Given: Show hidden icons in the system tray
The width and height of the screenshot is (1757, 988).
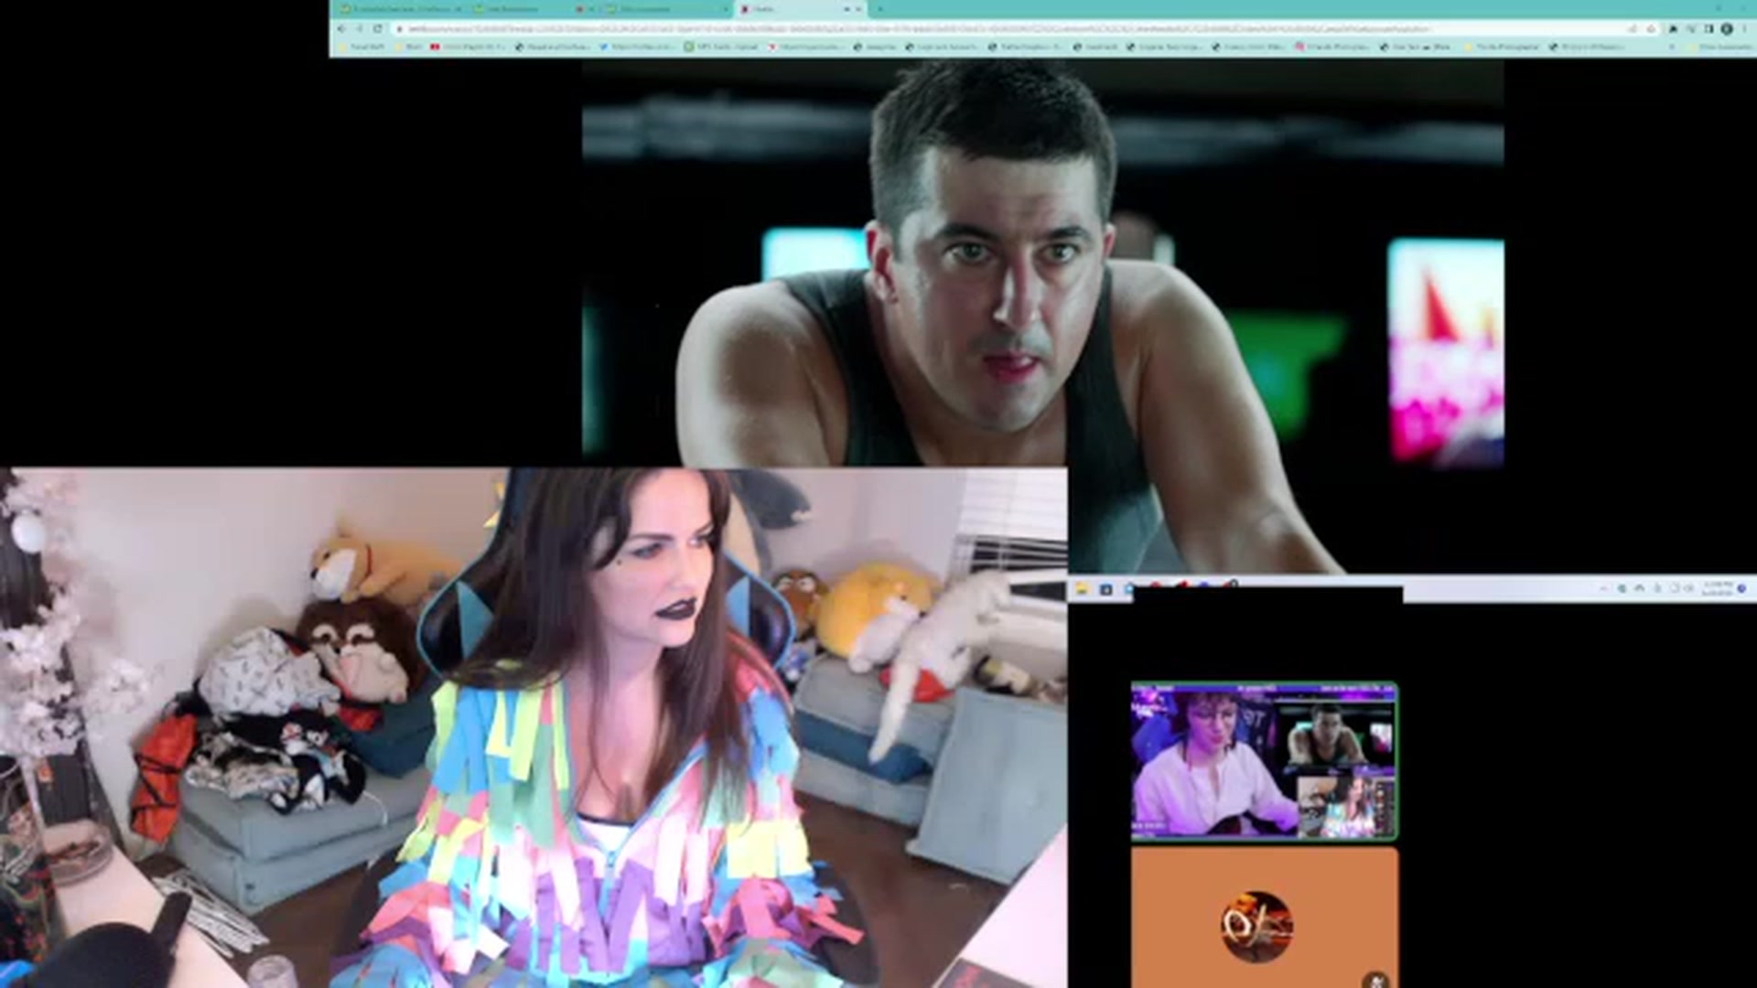Looking at the screenshot, I should [x=1604, y=588].
